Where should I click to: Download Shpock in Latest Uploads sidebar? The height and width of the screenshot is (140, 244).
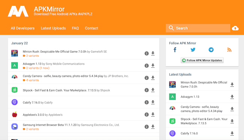click(232, 121)
